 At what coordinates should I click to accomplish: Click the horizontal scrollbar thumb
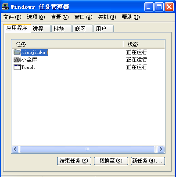click(x=87, y=149)
